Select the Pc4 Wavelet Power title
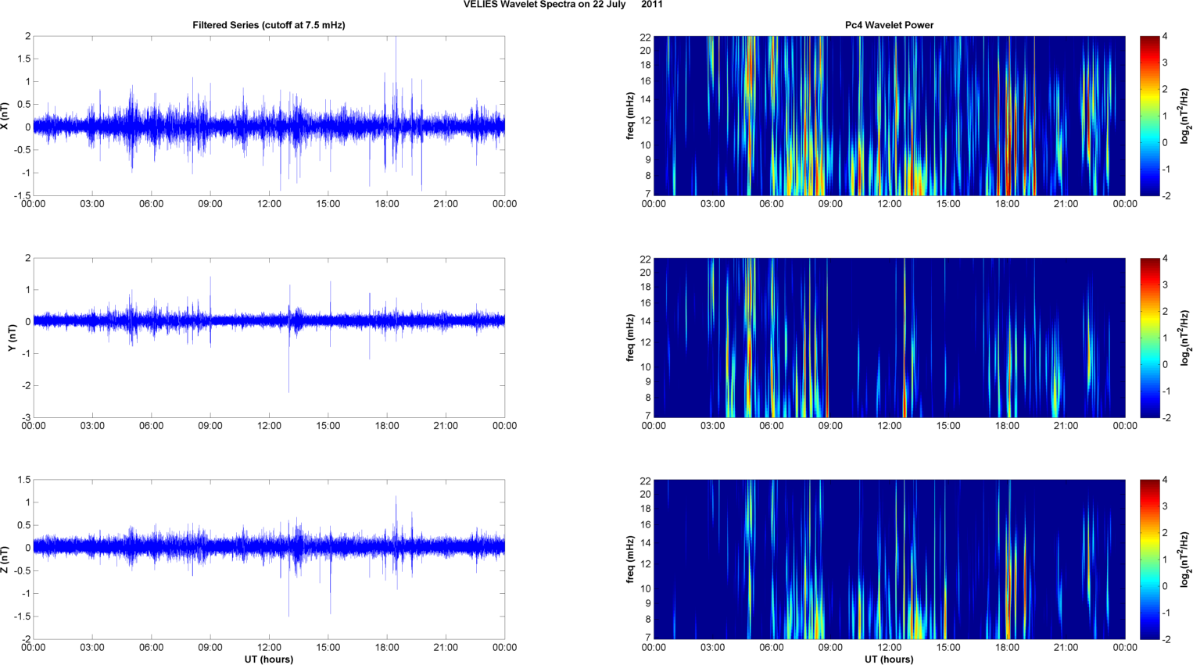The width and height of the screenshot is (1193, 665). [889, 25]
